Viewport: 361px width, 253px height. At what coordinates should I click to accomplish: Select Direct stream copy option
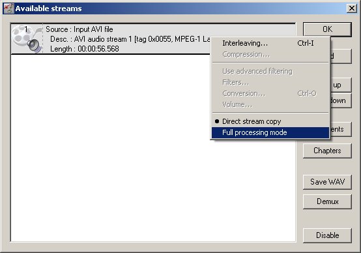pos(270,121)
